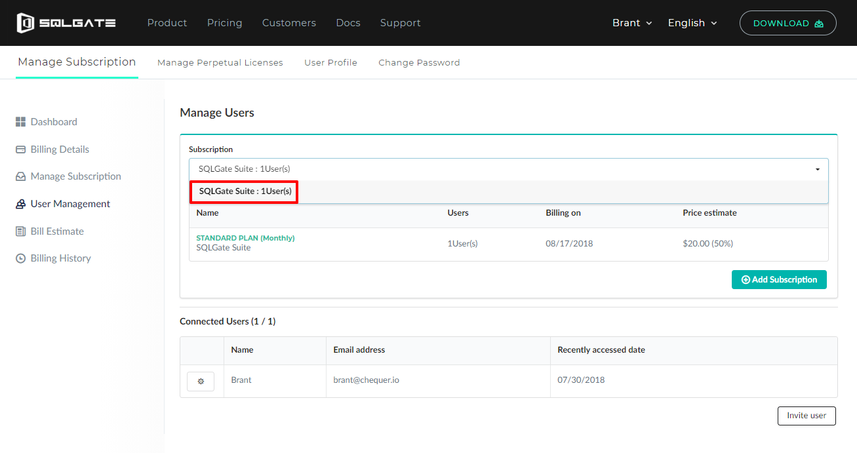This screenshot has height=453, width=857.
Task: Click the accessed date 07/30/2018
Action: [582, 380]
